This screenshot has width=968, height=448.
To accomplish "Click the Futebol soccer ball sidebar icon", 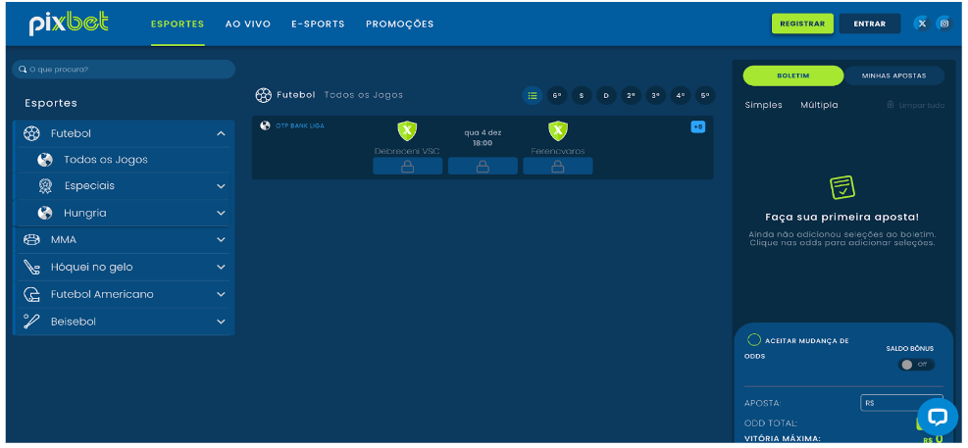I will tap(31, 133).
